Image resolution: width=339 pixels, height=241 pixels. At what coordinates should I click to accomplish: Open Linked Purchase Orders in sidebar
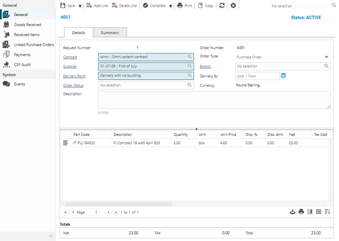34,45
